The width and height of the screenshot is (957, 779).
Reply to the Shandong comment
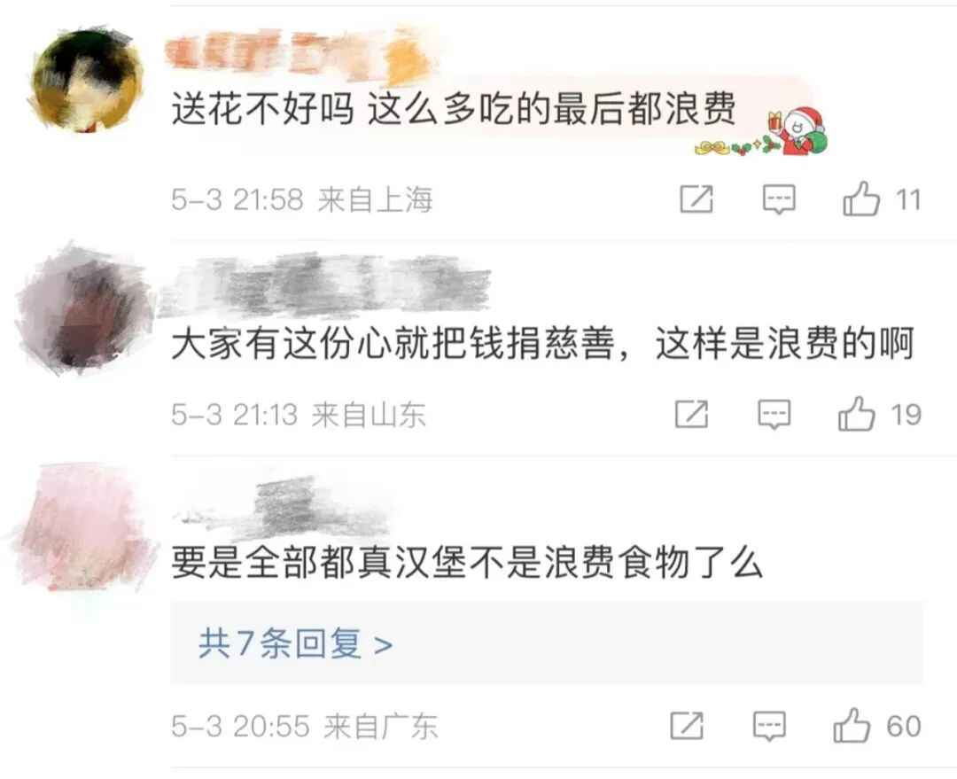tap(774, 414)
